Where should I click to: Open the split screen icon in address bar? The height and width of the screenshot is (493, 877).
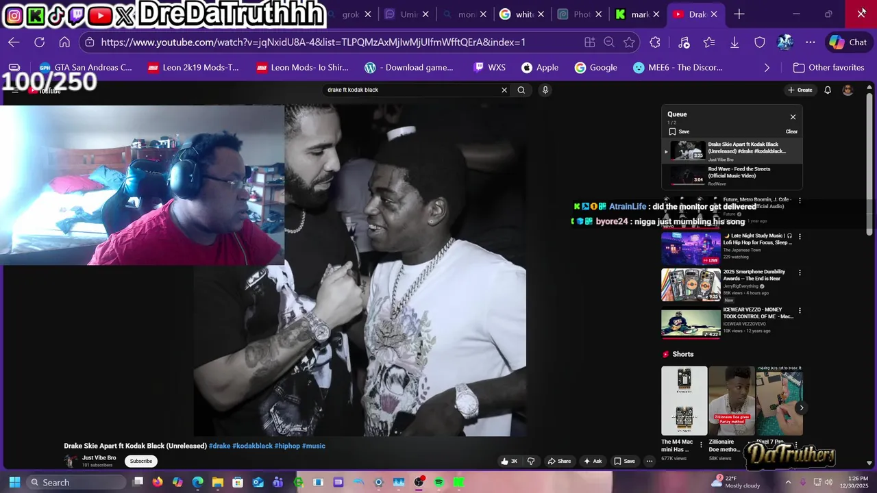point(589,42)
